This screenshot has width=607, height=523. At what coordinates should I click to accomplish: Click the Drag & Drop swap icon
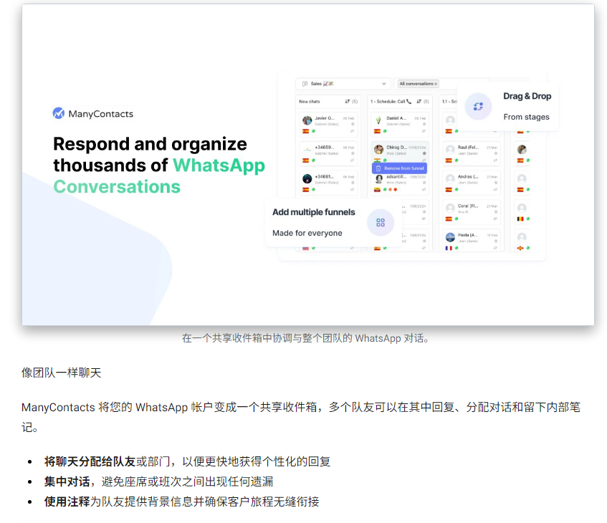[x=478, y=107]
